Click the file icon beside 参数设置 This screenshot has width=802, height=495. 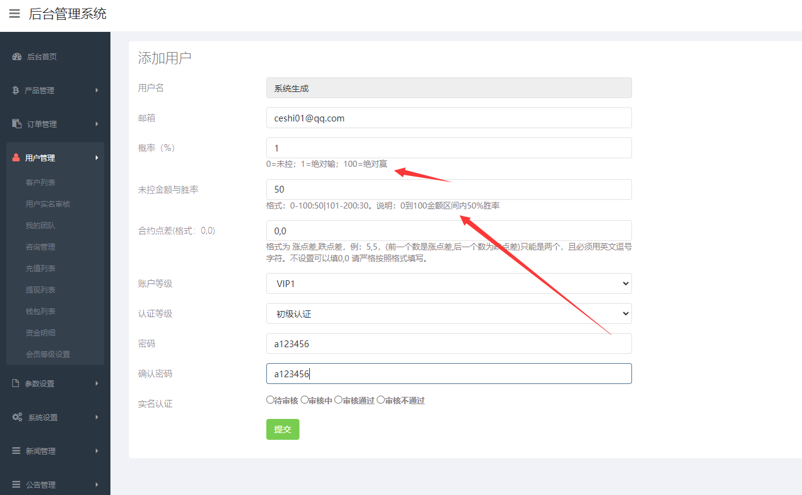[x=17, y=383]
